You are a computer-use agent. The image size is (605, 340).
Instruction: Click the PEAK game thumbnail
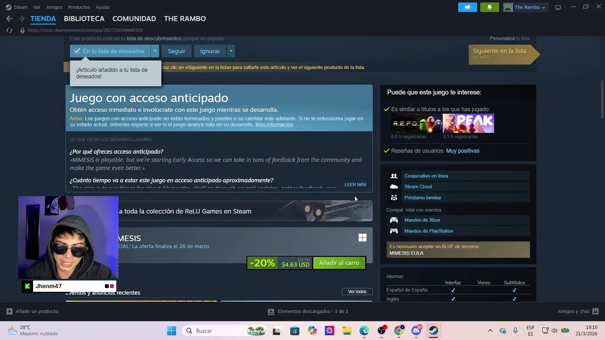pyautogui.click(x=468, y=124)
